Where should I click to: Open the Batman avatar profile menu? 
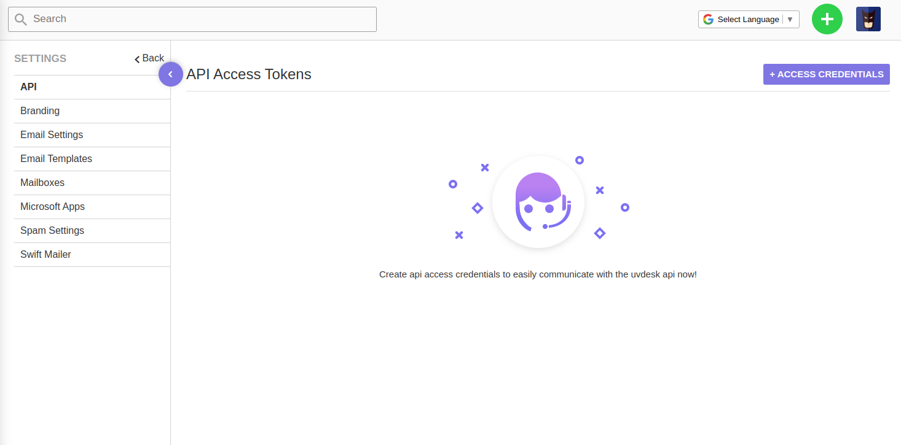point(868,19)
